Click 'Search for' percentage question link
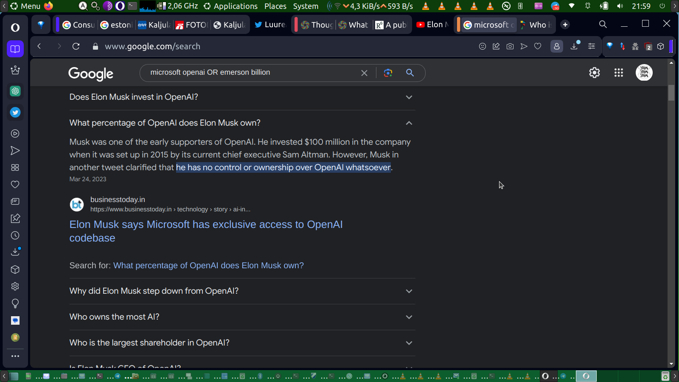Viewport: 679px width, 382px height. (x=208, y=265)
